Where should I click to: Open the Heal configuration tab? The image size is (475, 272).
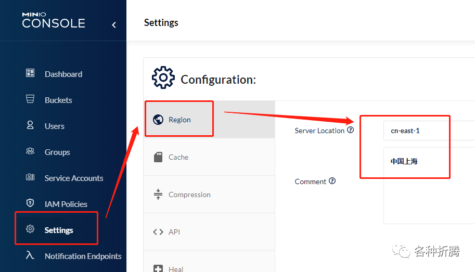point(176,268)
